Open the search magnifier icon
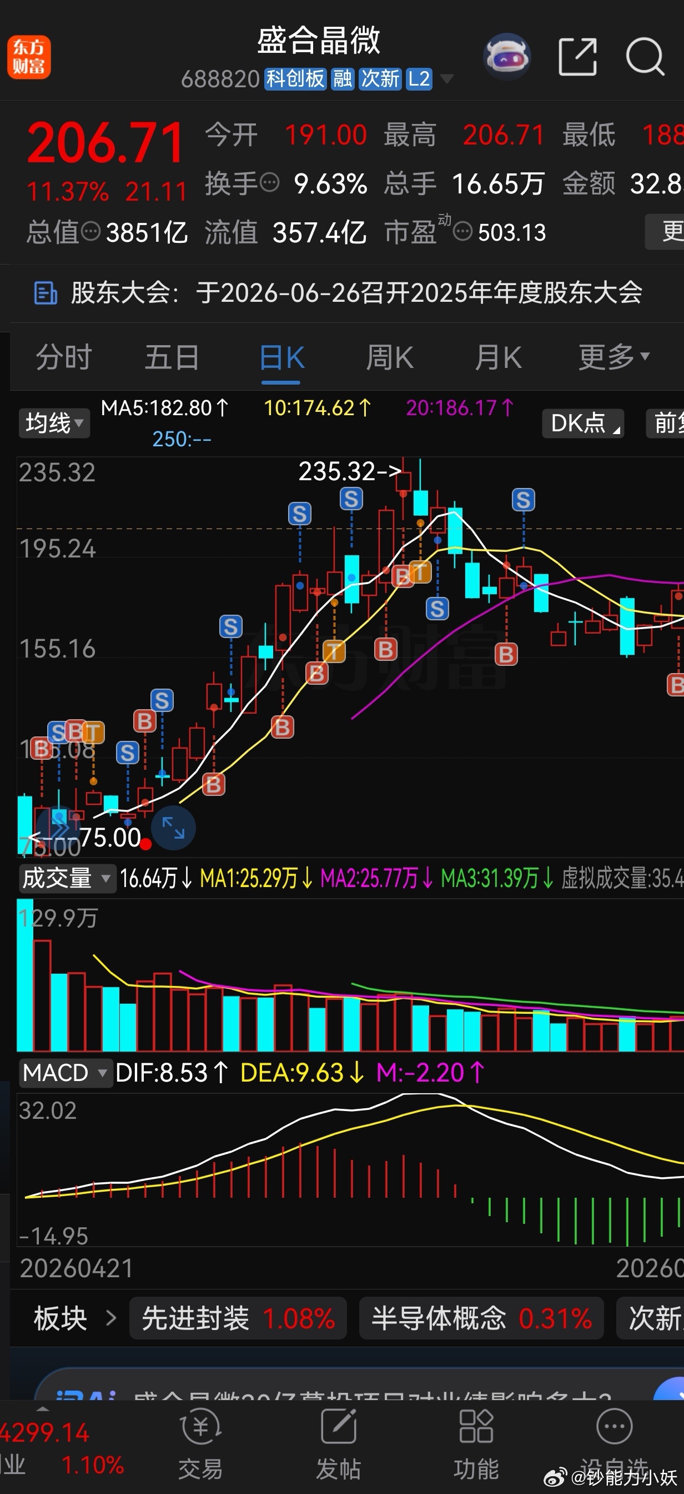This screenshot has width=684, height=1494. pyautogui.click(x=645, y=57)
